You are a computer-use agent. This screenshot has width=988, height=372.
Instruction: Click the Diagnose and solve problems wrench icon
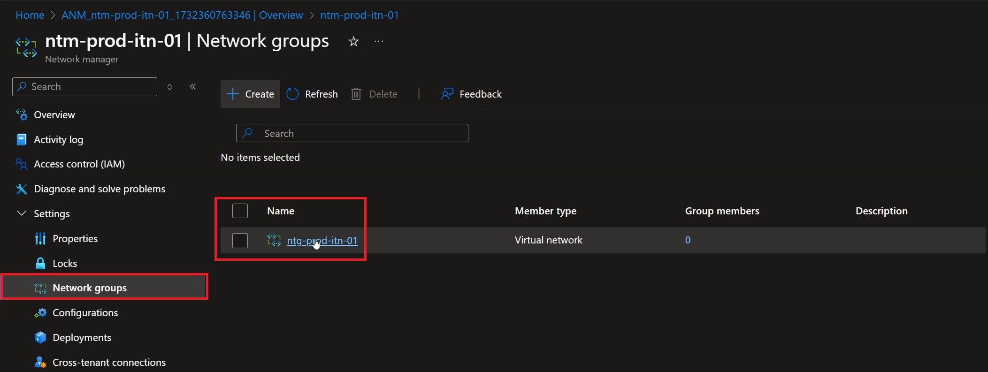click(x=22, y=189)
